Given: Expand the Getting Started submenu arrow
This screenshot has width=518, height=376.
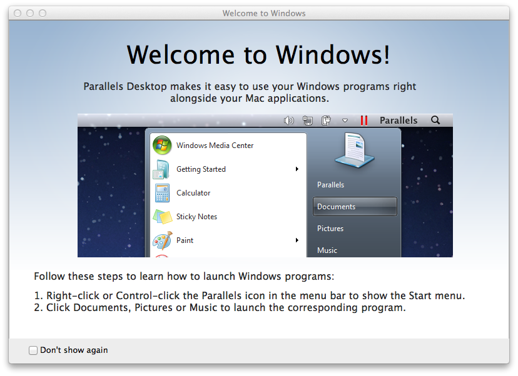Looking at the screenshot, I should (297, 169).
